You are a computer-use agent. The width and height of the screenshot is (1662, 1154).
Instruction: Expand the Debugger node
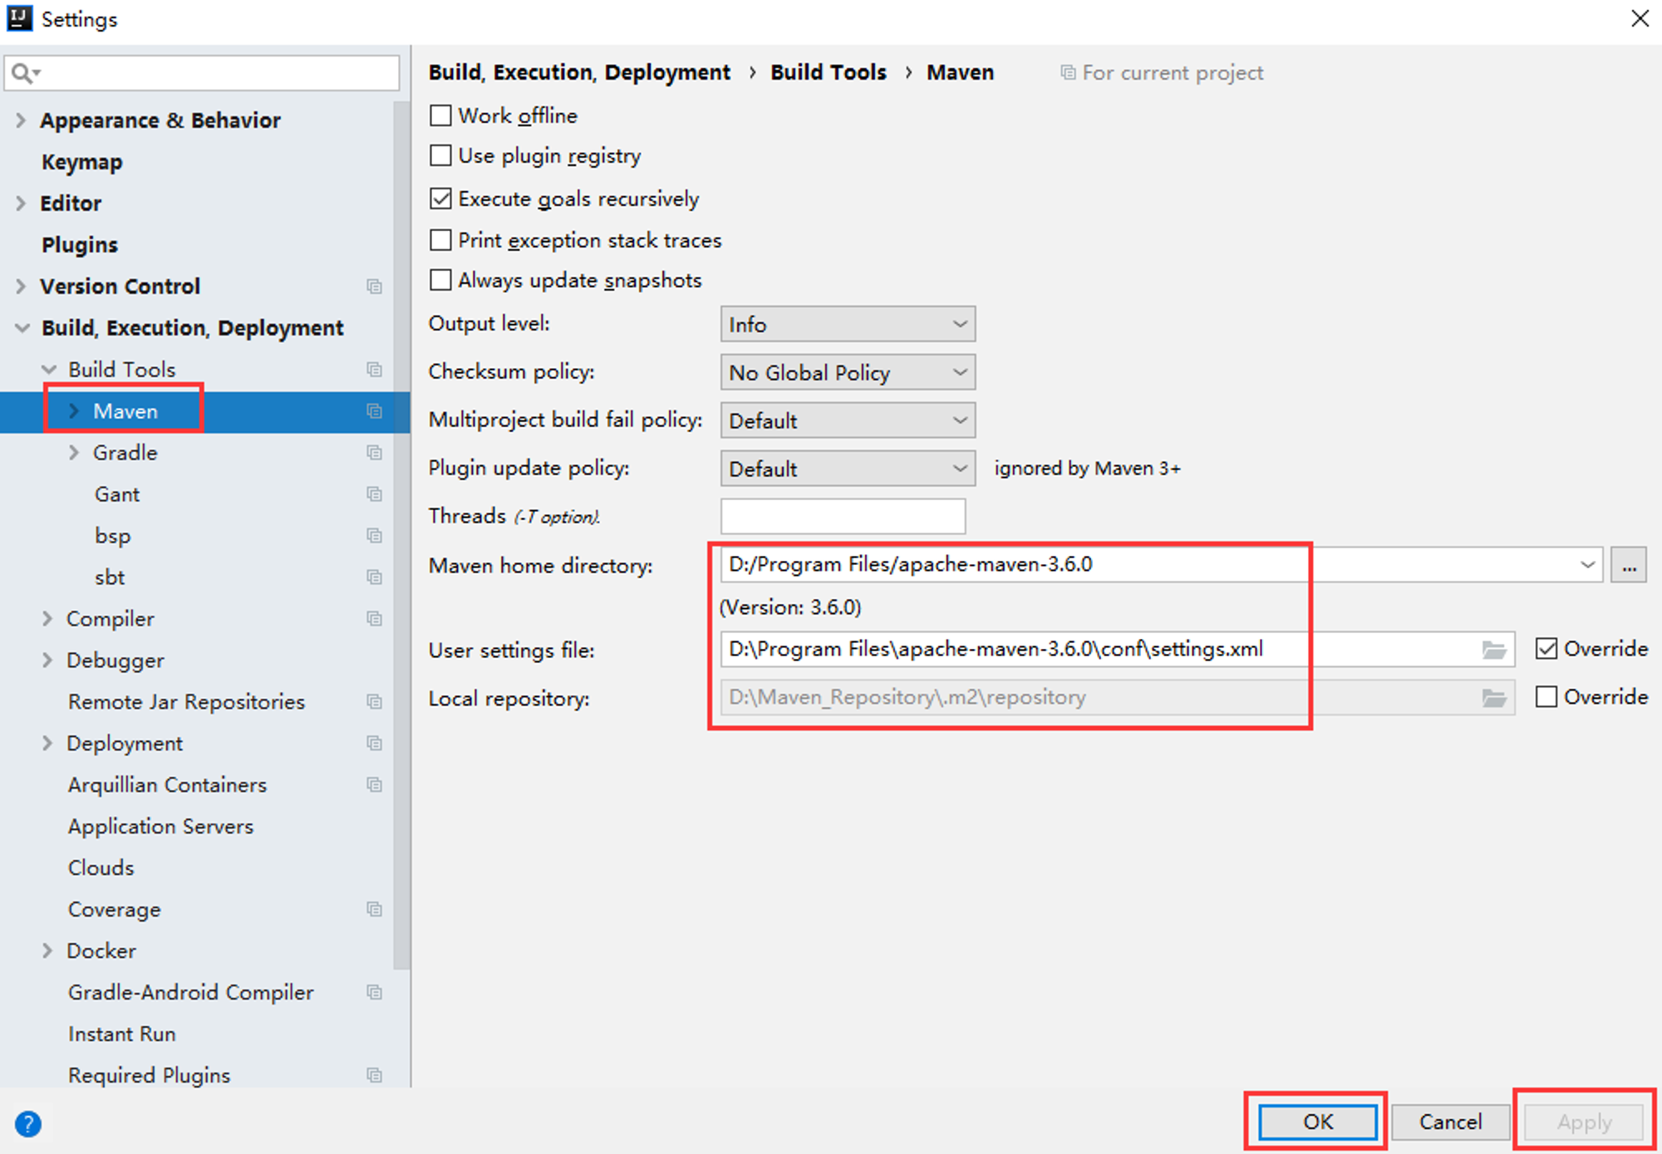tap(47, 660)
